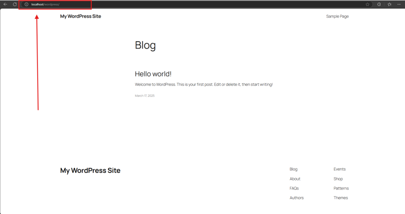This screenshot has height=214, width=405.
Task: Click My WordPress Site footer title
Action: pyautogui.click(x=90, y=170)
